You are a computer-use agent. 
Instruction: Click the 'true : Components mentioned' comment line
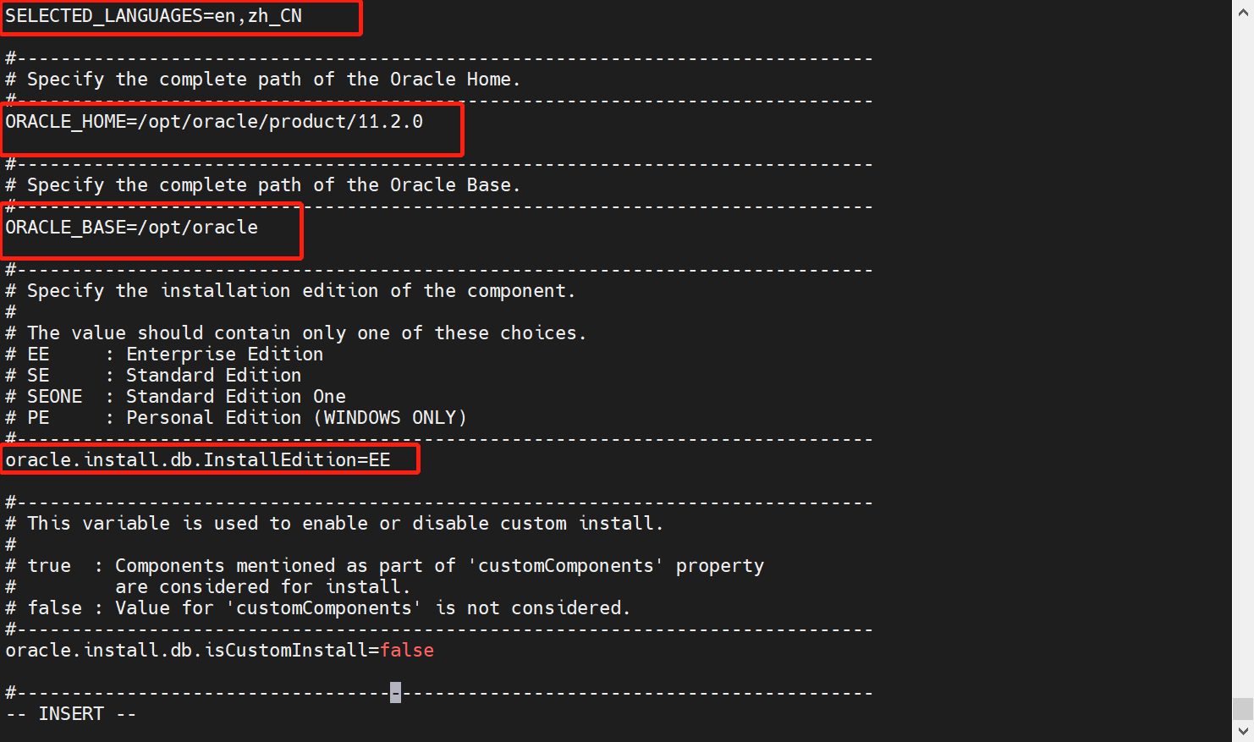pos(384,566)
